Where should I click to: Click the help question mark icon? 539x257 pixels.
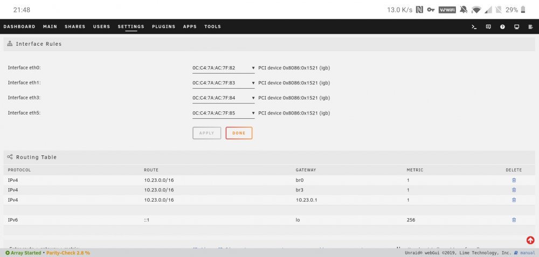pos(502,27)
